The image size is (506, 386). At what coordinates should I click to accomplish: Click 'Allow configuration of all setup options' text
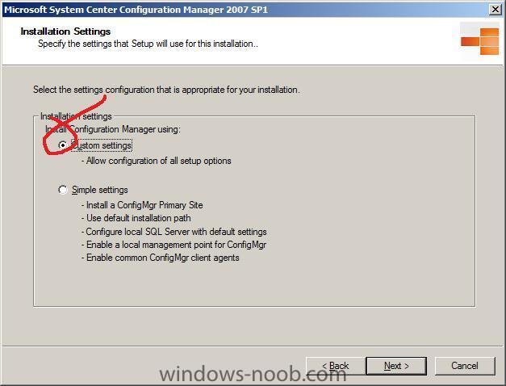(157, 161)
